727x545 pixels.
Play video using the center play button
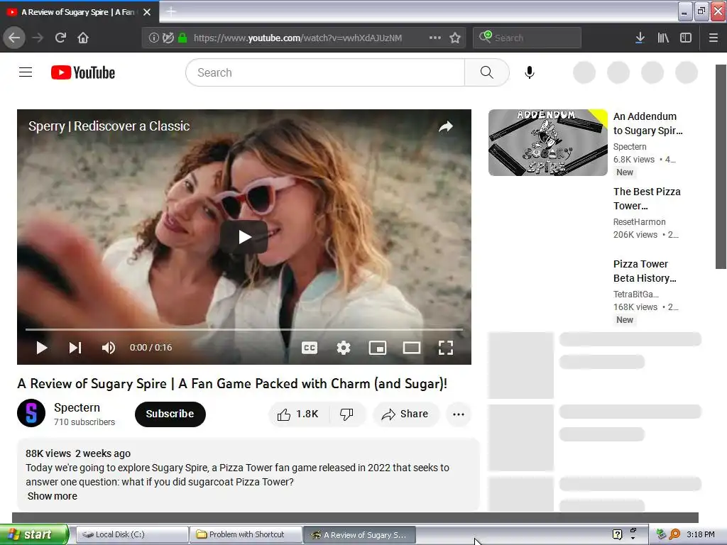tap(244, 237)
